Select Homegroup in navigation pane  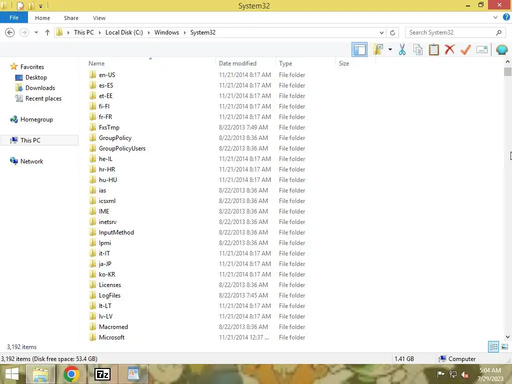click(36, 119)
